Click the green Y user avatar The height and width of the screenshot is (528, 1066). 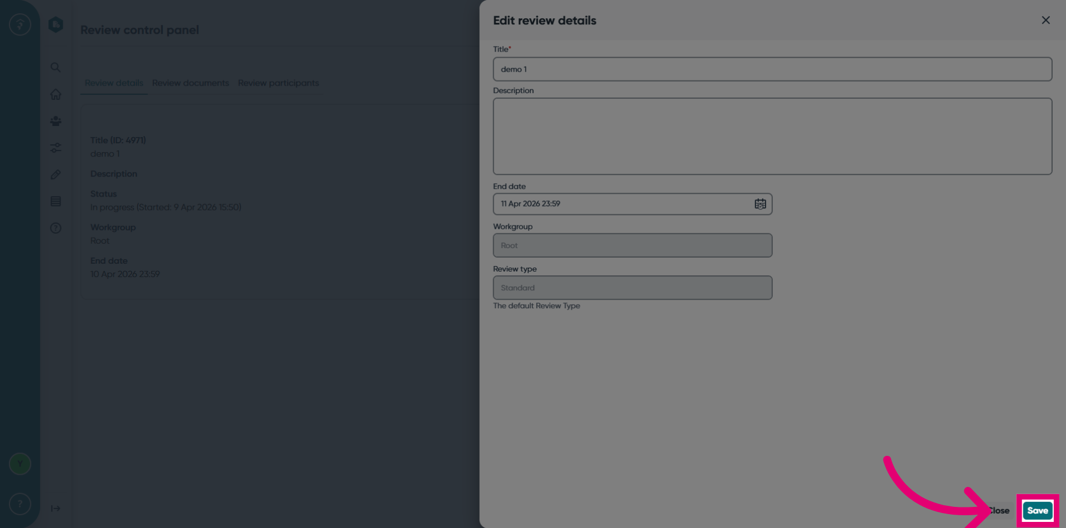point(20,464)
